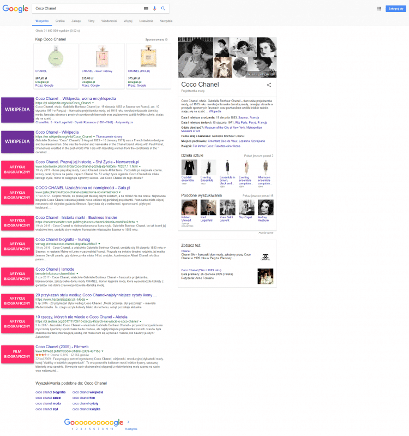Click the Chanel logo in Zobacz też
Screen dimensions: 409x436
coord(266,257)
